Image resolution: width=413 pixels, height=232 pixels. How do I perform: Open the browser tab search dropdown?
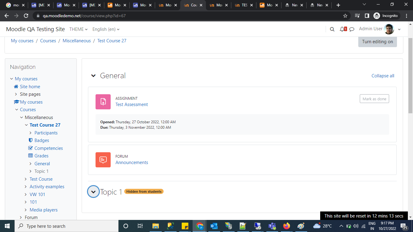364,5
